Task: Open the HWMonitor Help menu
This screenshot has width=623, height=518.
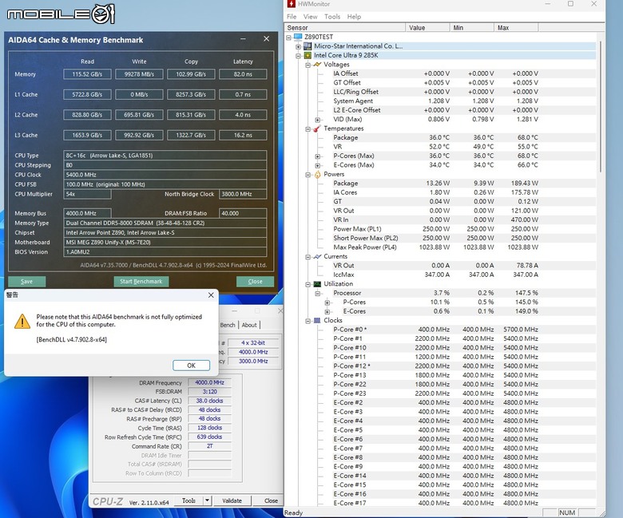Action: 354,17
